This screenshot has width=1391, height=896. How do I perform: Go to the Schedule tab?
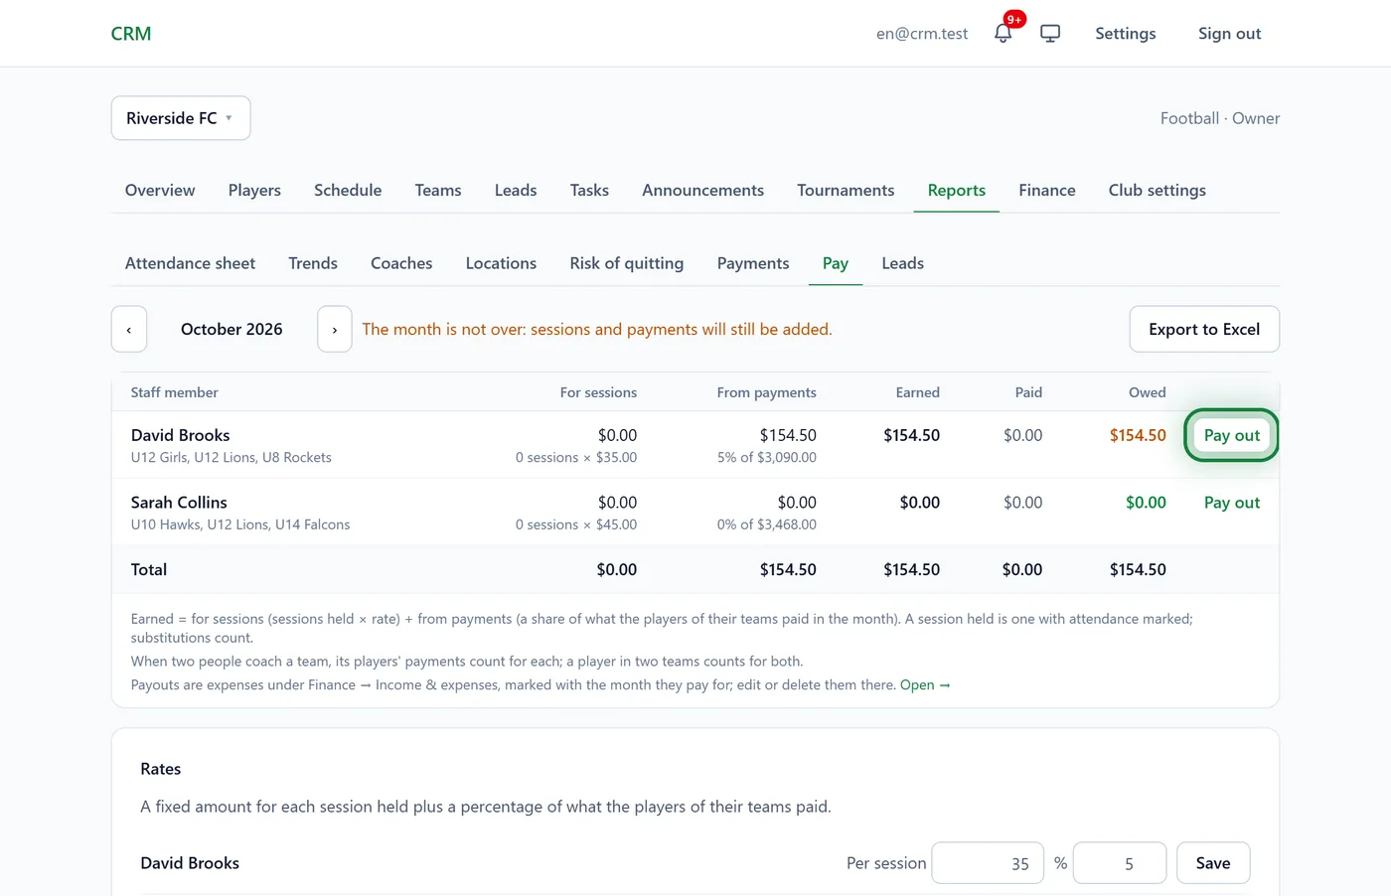348,190
